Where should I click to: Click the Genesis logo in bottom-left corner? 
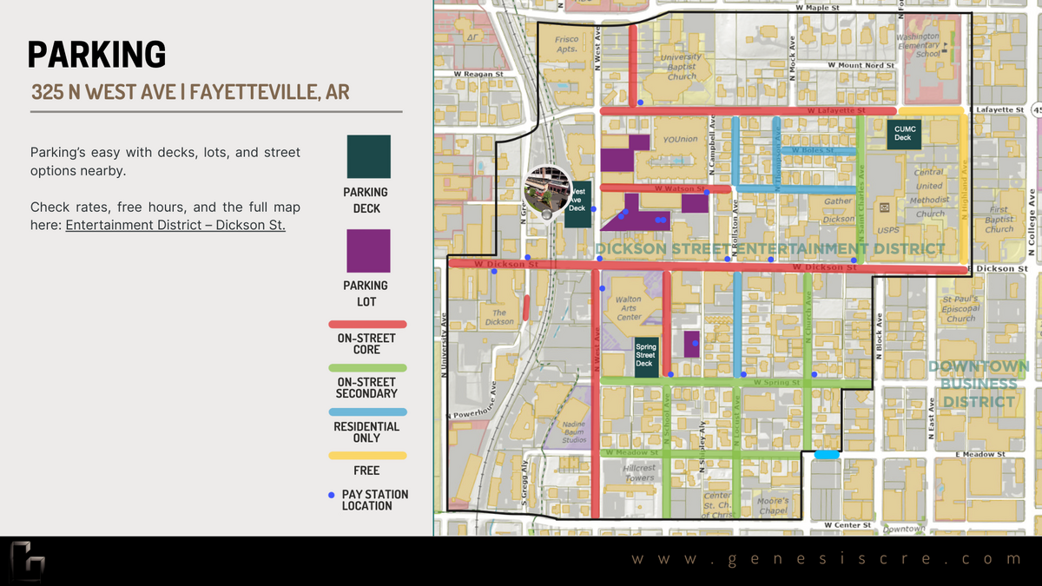(28, 562)
